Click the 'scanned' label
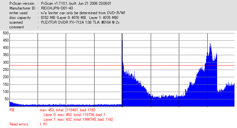This screenshot has width=237, height=128. click(16, 22)
